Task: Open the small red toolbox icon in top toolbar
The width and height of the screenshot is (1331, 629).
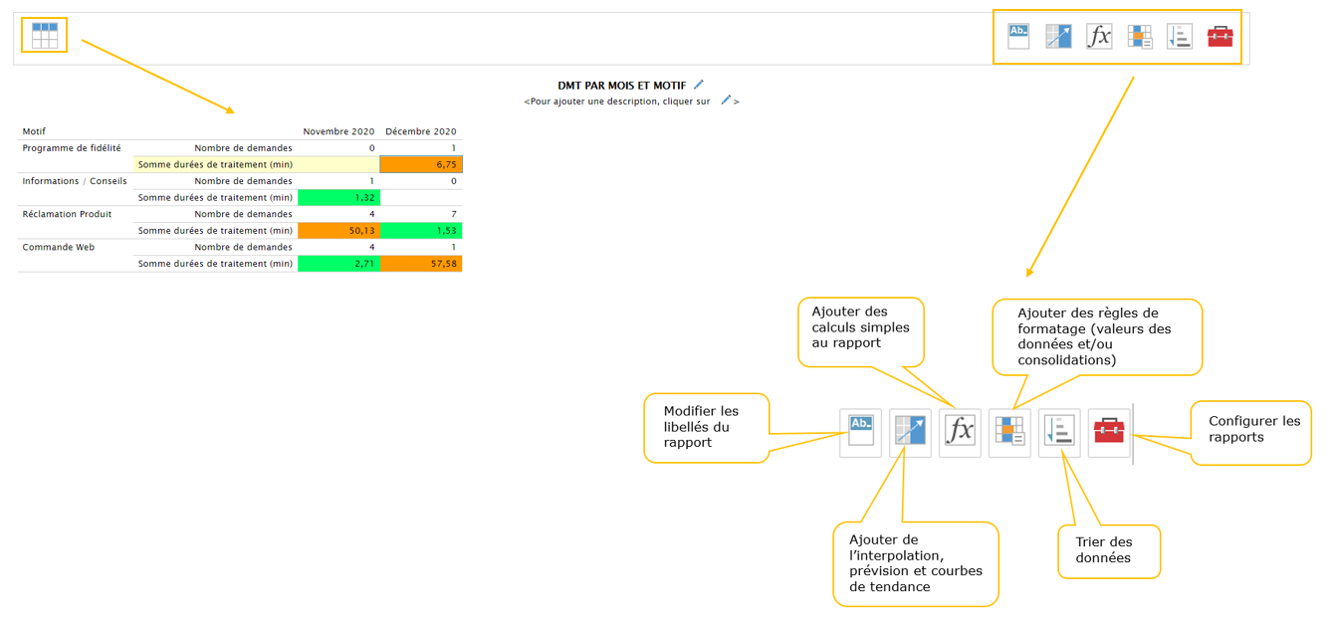Action: [x=1220, y=37]
